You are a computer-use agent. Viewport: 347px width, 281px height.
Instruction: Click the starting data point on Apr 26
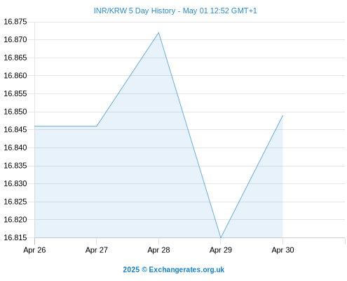click(35, 126)
